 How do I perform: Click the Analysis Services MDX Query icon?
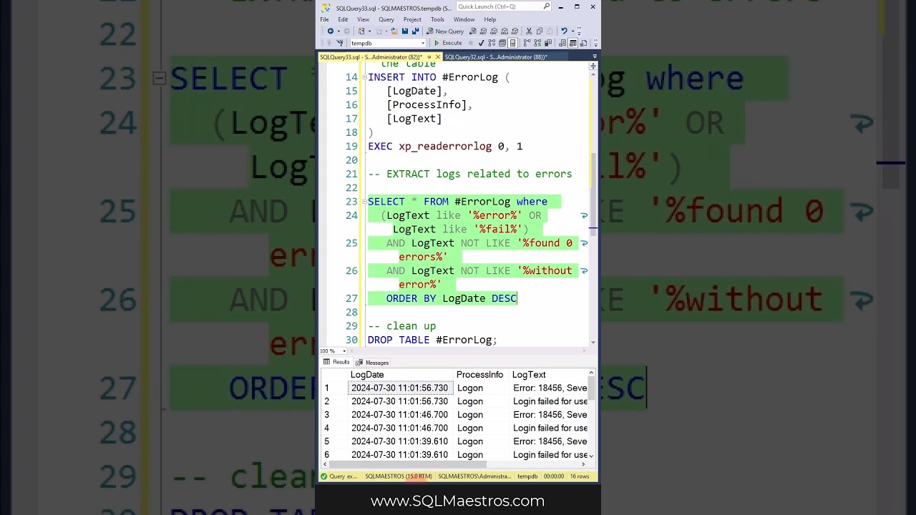pos(483,31)
